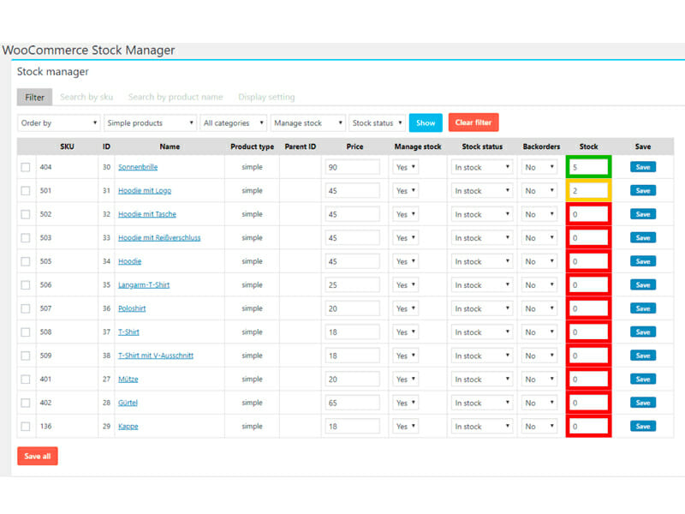Check the box for SKU 507 row
This screenshot has height=514, width=685.
pos(26,309)
